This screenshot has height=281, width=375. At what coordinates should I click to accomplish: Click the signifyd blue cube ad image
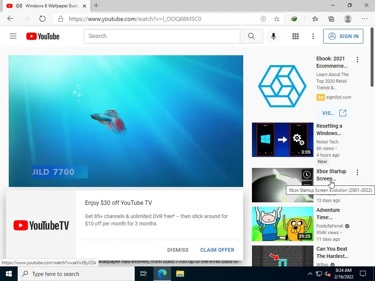[x=282, y=86]
